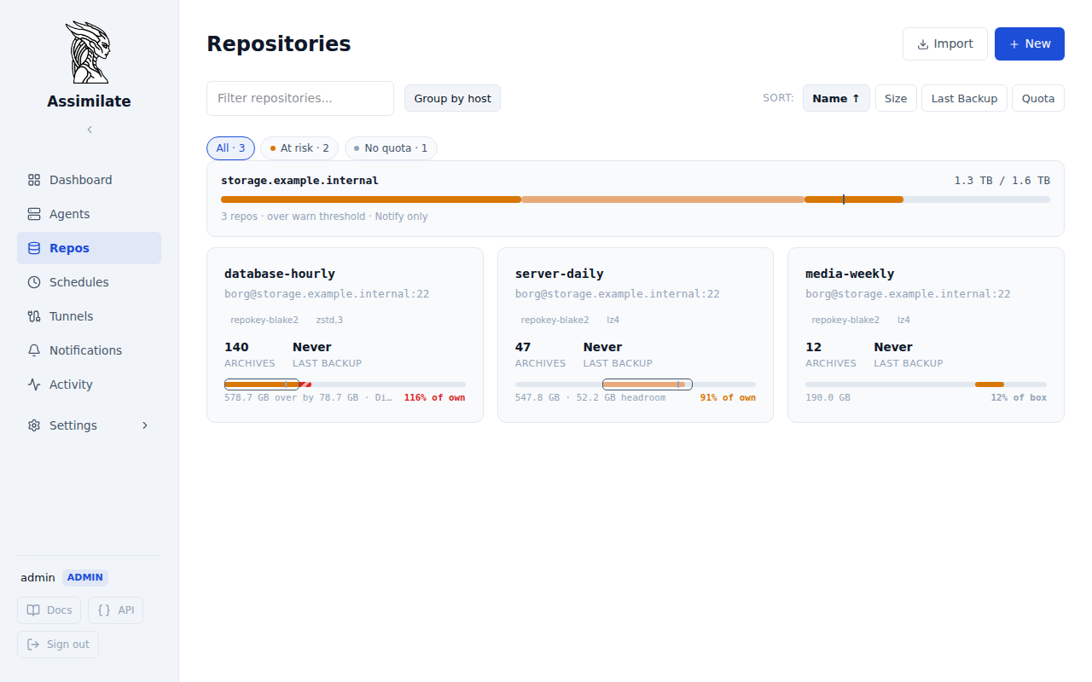Viewport: 1092px width, 682px height.
Task: Open the API reference button
Action: pos(115,610)
